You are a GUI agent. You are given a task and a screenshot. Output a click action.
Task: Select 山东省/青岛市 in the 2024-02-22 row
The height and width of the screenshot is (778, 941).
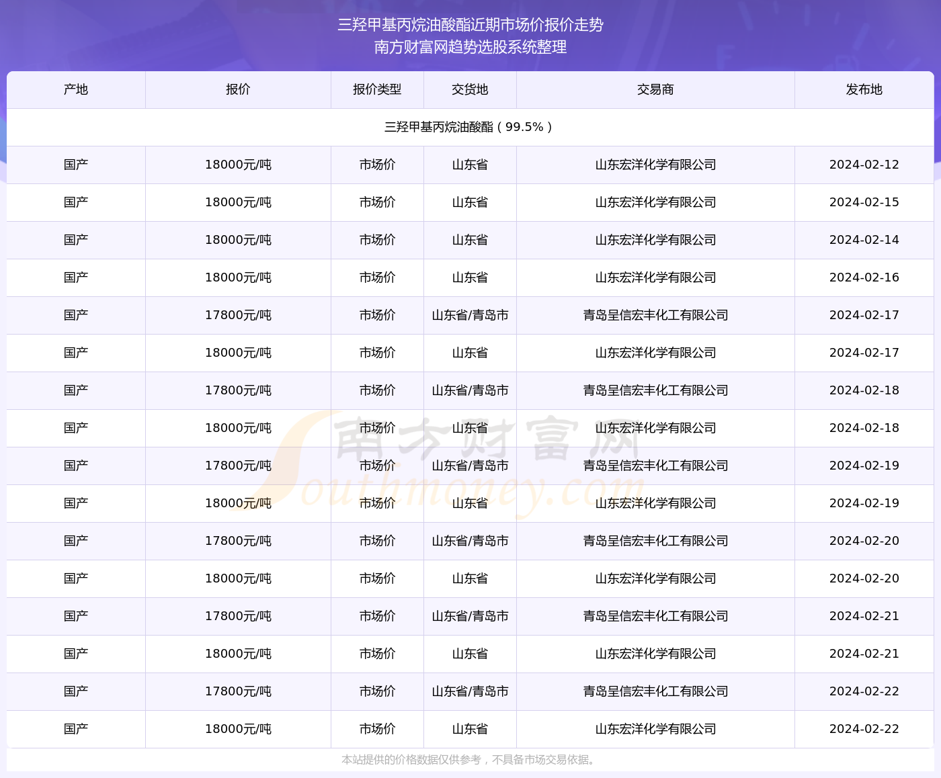click(x=470, y=691)
